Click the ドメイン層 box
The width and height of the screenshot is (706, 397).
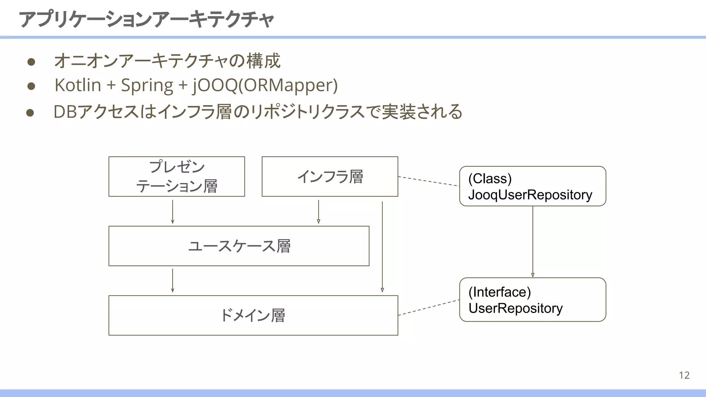point(253,315)
